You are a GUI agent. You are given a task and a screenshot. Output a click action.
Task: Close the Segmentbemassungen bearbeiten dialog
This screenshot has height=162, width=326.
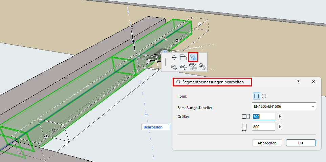coord(313,82)
